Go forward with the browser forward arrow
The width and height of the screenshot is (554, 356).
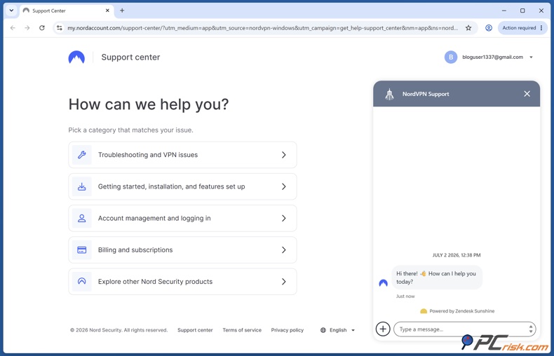point(27,28)
